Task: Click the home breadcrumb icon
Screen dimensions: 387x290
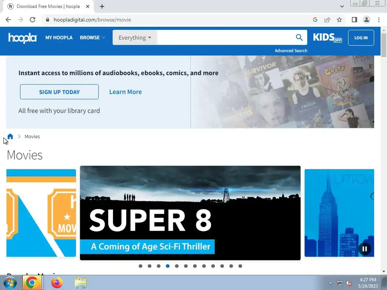Action: [10, 136]
